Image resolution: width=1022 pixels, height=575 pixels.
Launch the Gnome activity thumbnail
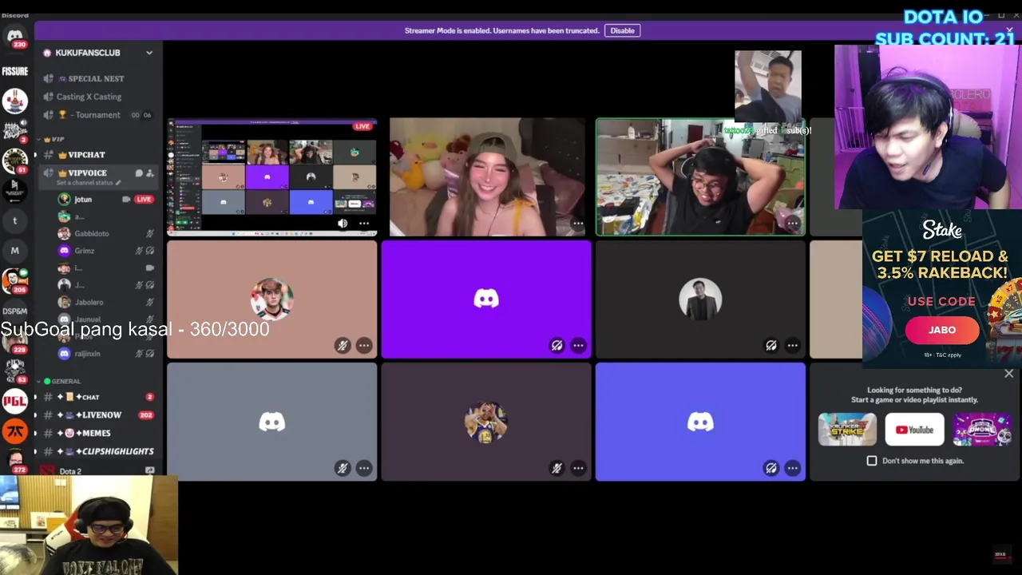click(x=982, y=430)
